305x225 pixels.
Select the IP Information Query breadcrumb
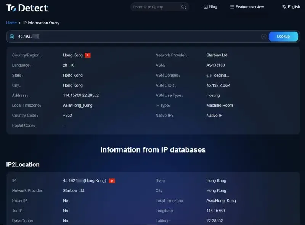41,22
